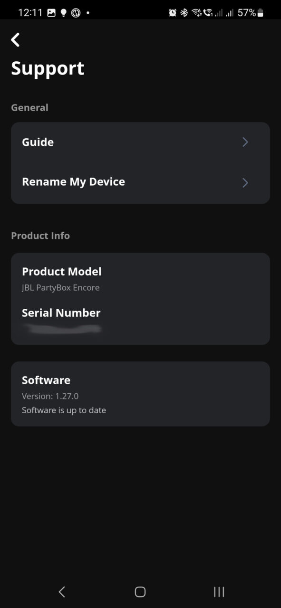This screenshot has height=608, width=281.
Task: Tap the lightbulb notification icon
Action: pos(63,13)
